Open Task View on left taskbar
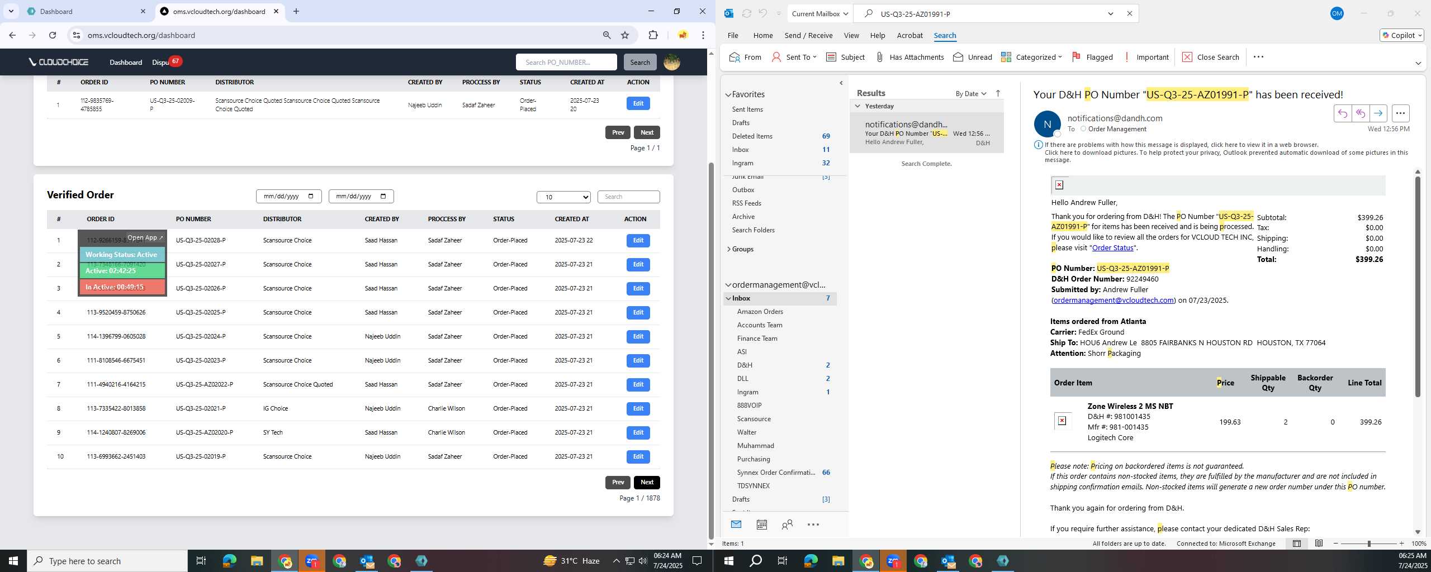The width and height of the screenshot is (1431, 572). pyautogui.click(x=201, y=561)
